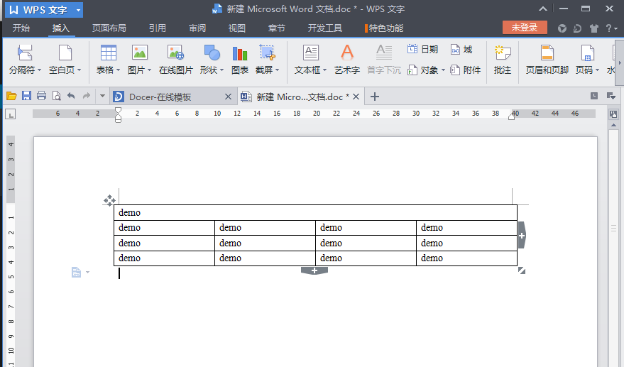Viewport: 624px width, 367px height.
Task: Expand the screenshot dropdown arrow
Action: click(x=278, y=70)
